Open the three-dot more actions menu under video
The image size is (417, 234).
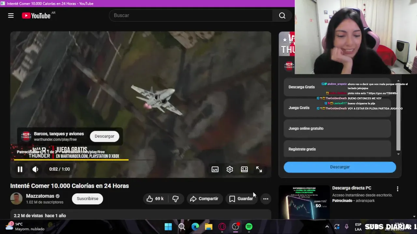(x=266, y=199)
